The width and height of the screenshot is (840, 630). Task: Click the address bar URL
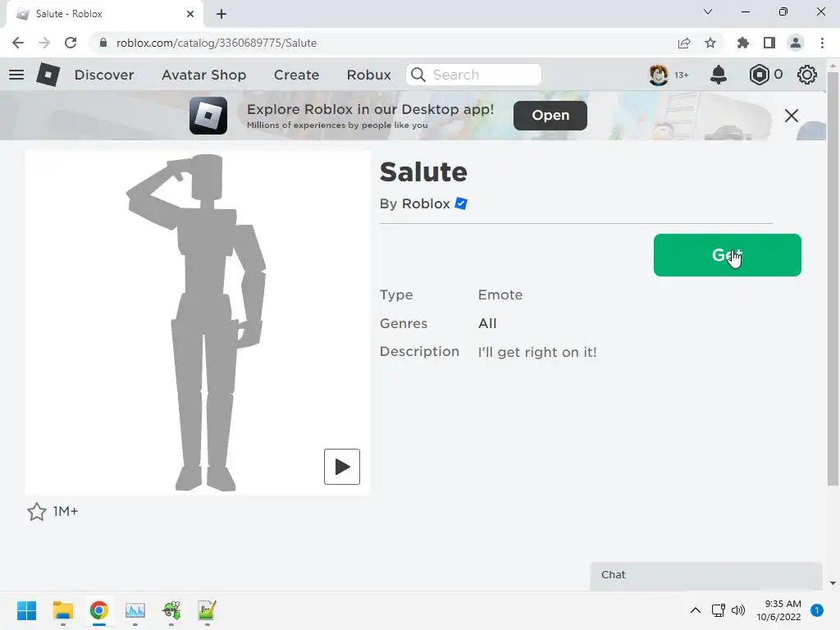point(217,43)
